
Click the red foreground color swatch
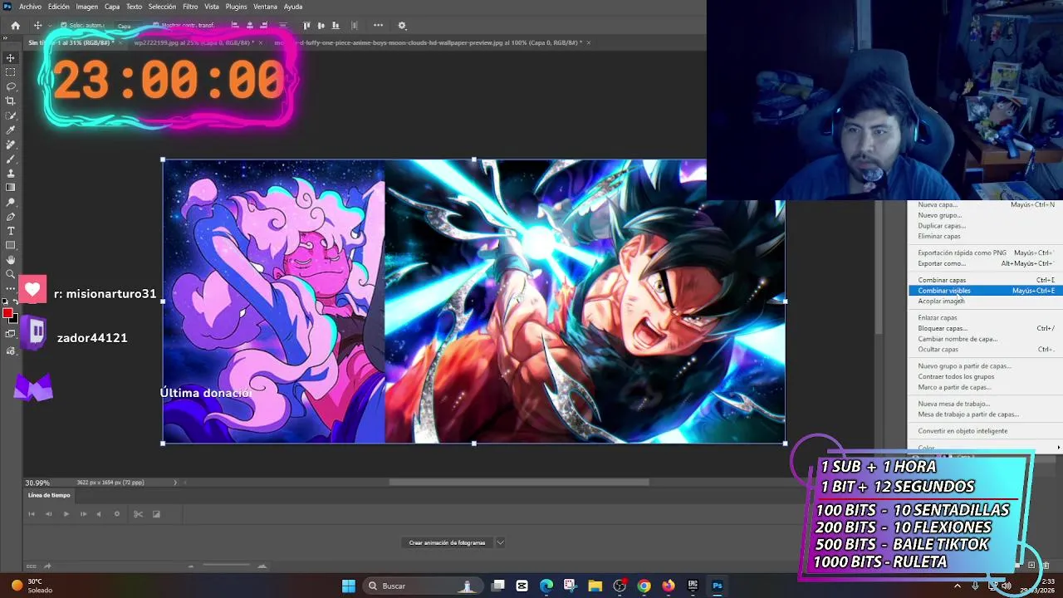[x=7, y=313]
